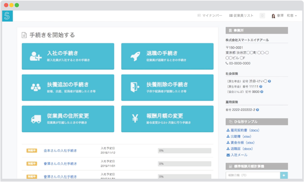Click the 雇用保険 section heading

click(x=232, y=102)
